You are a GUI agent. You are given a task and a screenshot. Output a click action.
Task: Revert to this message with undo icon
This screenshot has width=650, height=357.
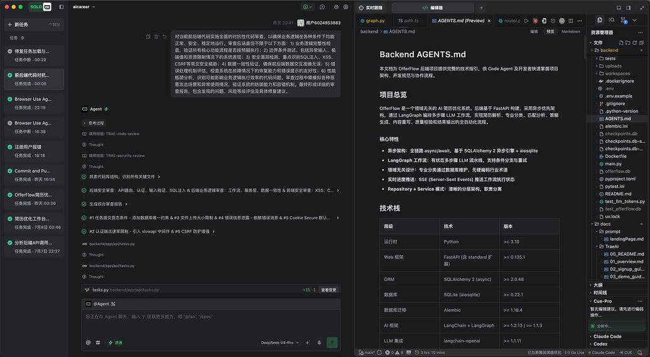[165, 37]
